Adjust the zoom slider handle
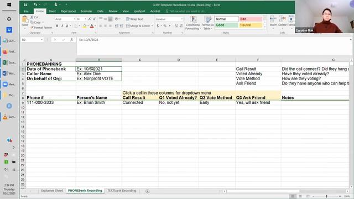 326,196
